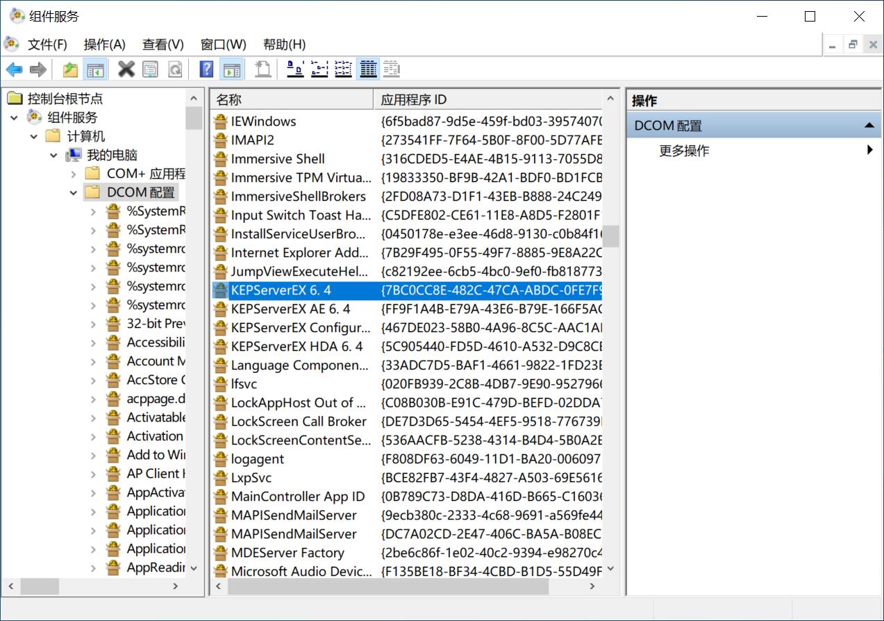
Task: Open the 查看(V) menu
Action: click(164, 44)
